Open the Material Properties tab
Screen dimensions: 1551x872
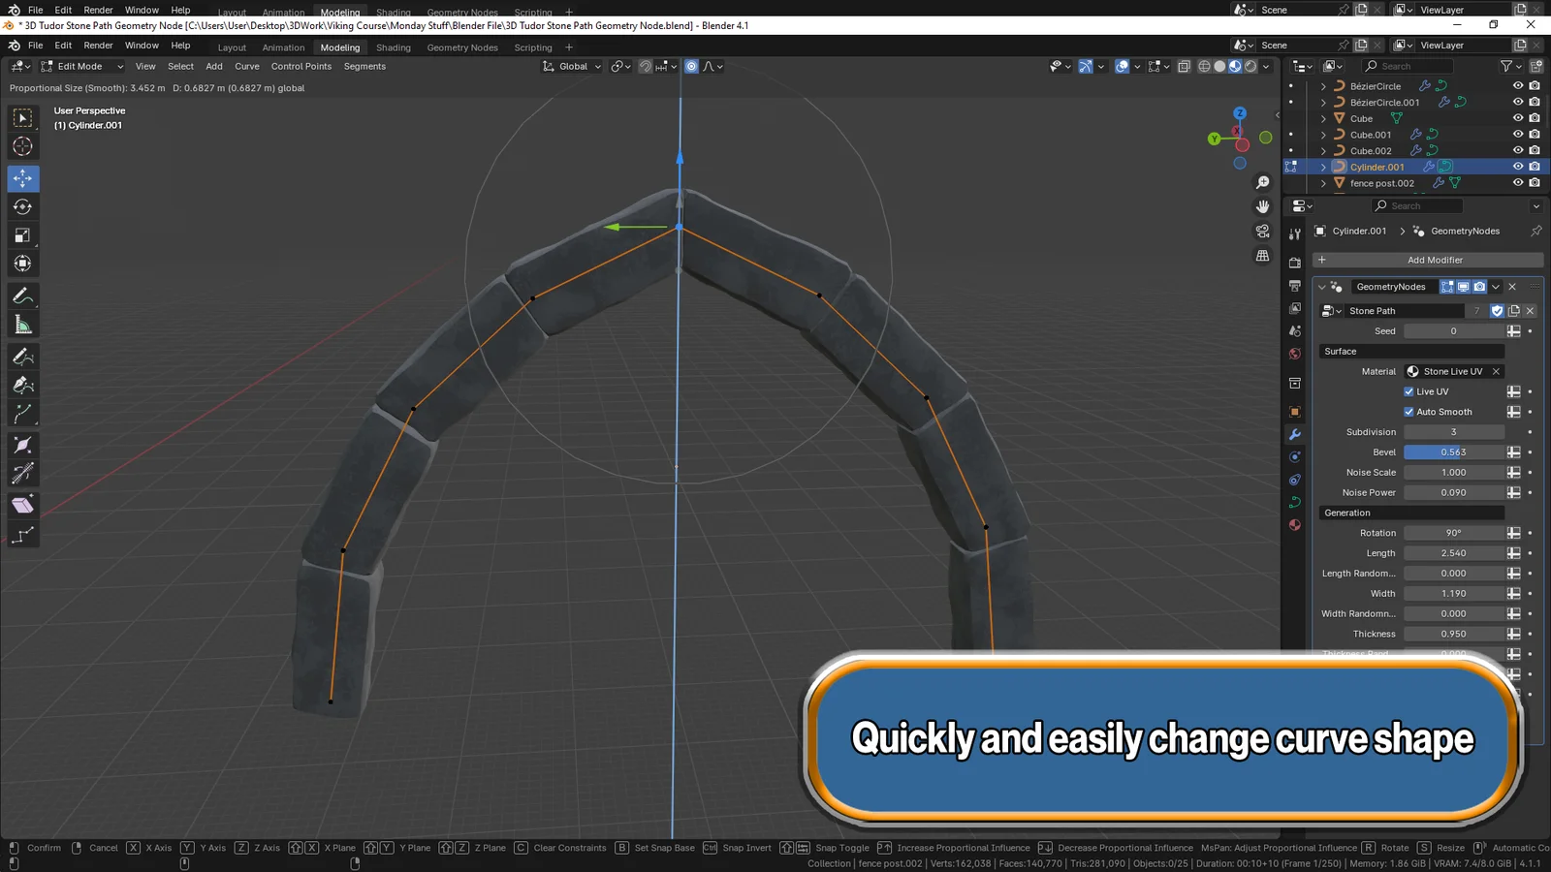pos(1294,525)
